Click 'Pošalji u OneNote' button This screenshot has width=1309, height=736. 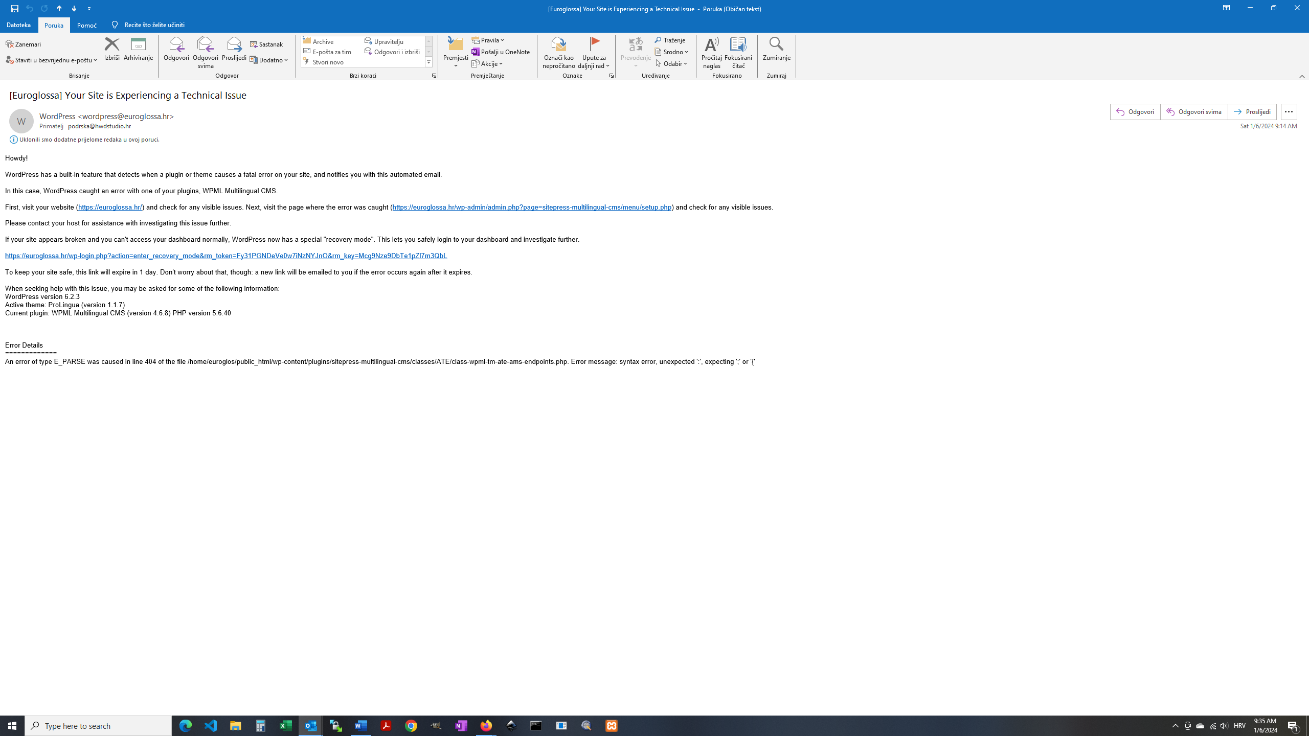(501, 52)
